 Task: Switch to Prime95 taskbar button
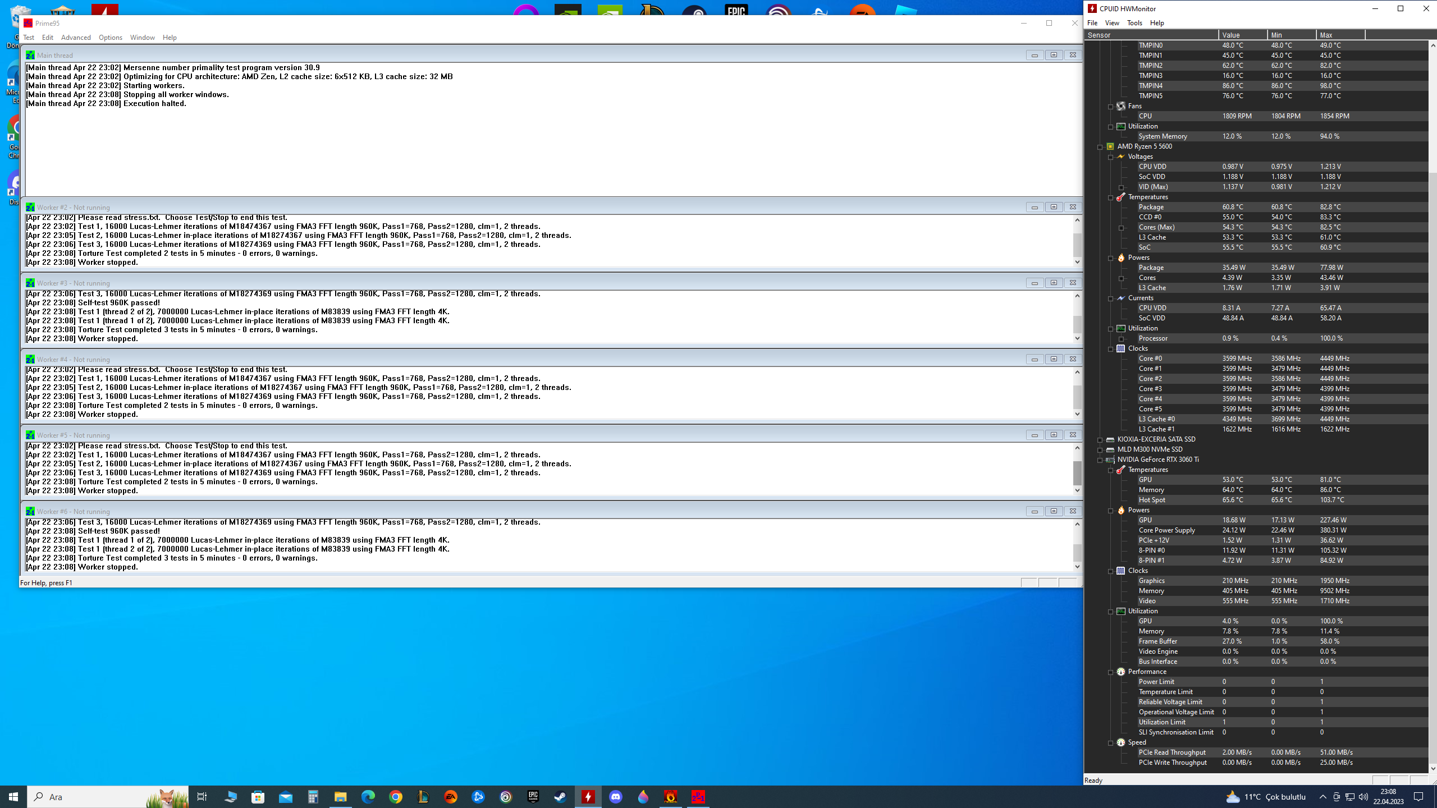(698, 797)
